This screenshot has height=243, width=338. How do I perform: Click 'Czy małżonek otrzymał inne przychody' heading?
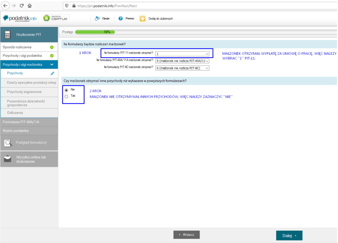[125, 81]
